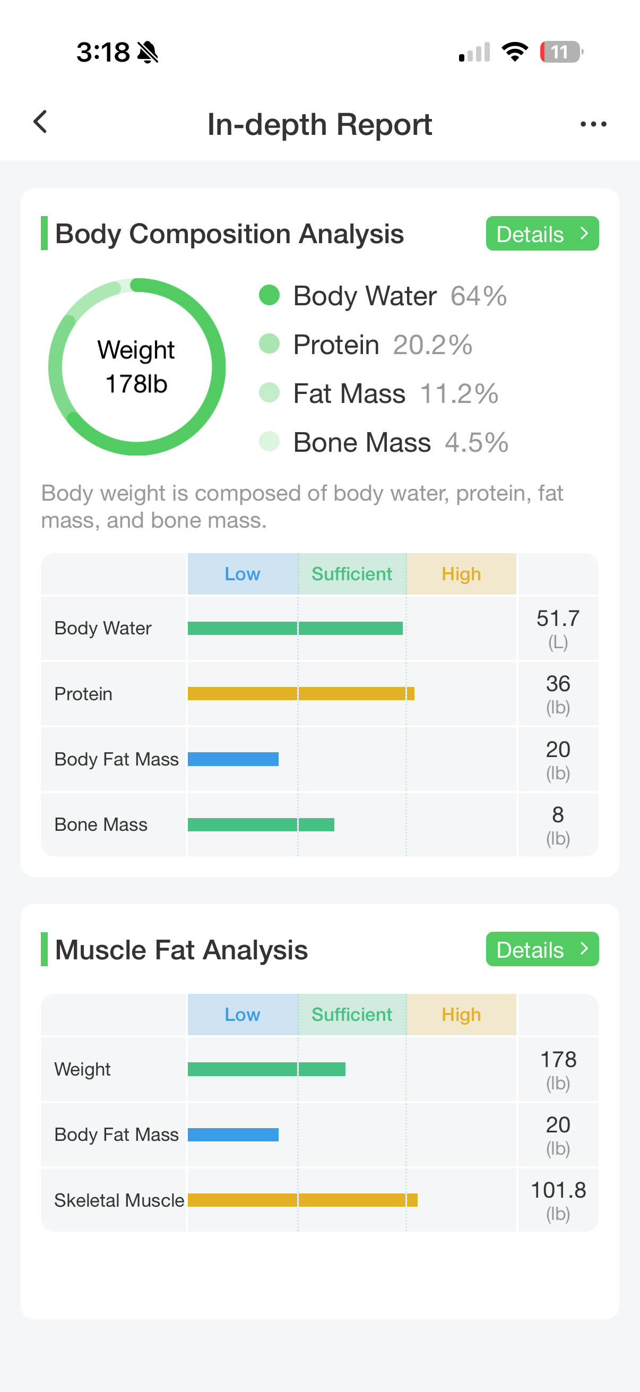Open the three-dot more options menu

point(593,124)
